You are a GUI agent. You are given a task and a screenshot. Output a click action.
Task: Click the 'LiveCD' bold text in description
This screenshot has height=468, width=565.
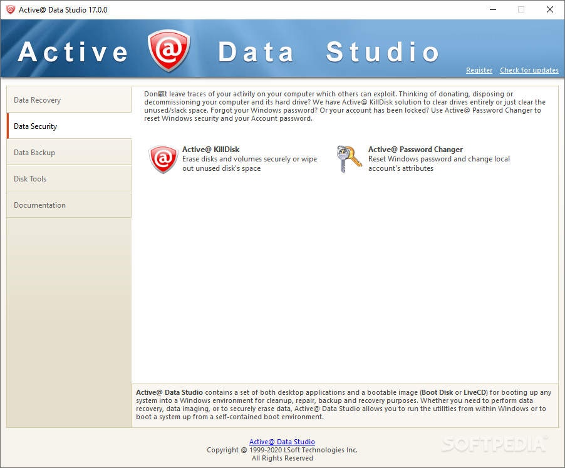click(x=475, y=392)
